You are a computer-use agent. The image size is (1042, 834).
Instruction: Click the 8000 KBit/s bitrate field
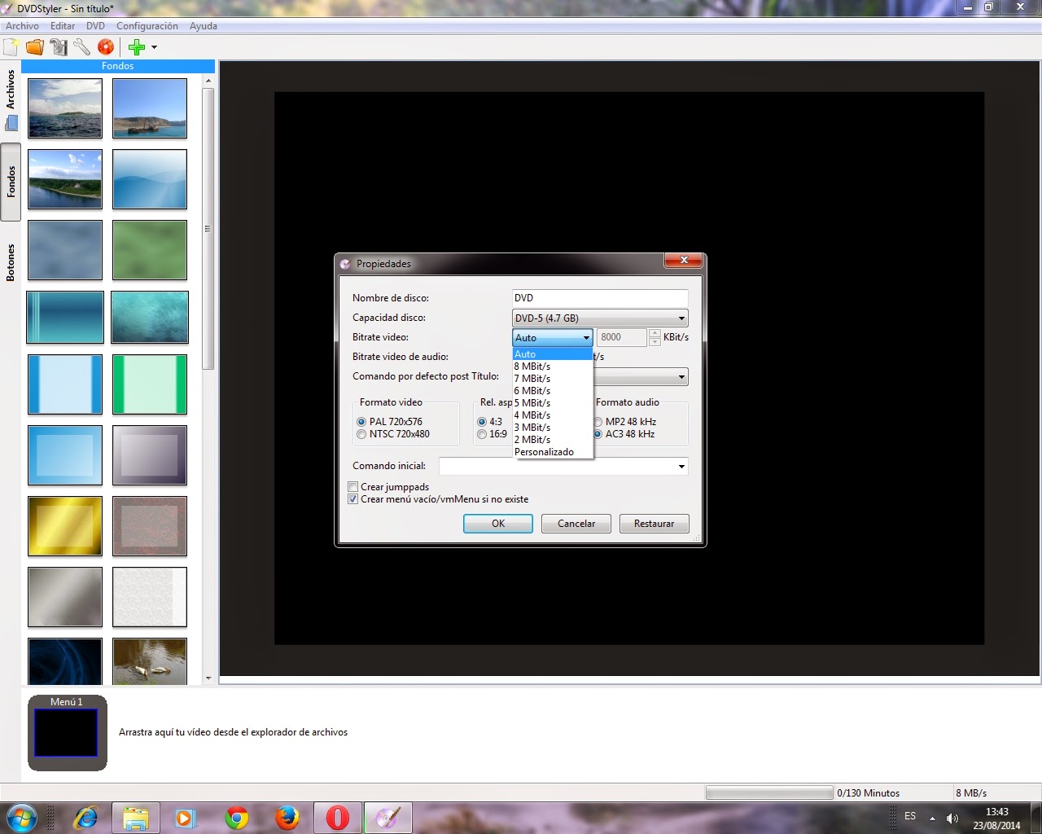622,337
